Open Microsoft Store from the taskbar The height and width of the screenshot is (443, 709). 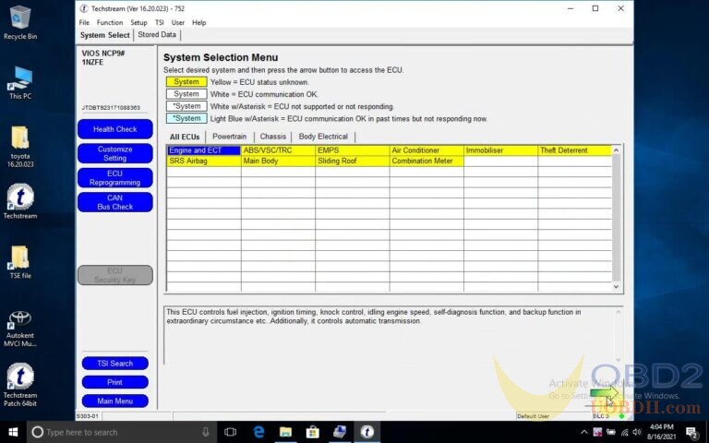click(312, 432)
